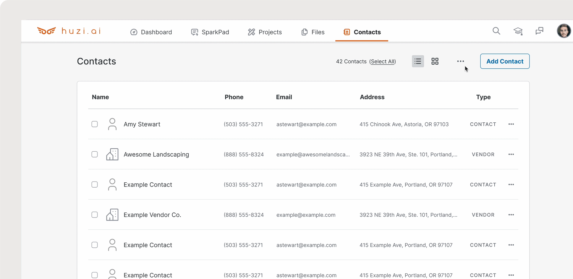Screen dimensions: 573x279
Task: Open the Awesome Landscaping contact name
Action: click(x=156, y=154)
